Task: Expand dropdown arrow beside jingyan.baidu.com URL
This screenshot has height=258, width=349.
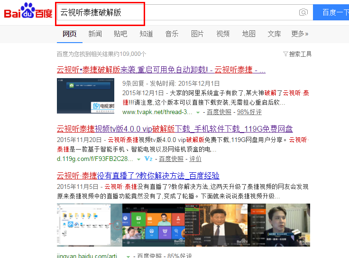Action: (x=128, y=257)
